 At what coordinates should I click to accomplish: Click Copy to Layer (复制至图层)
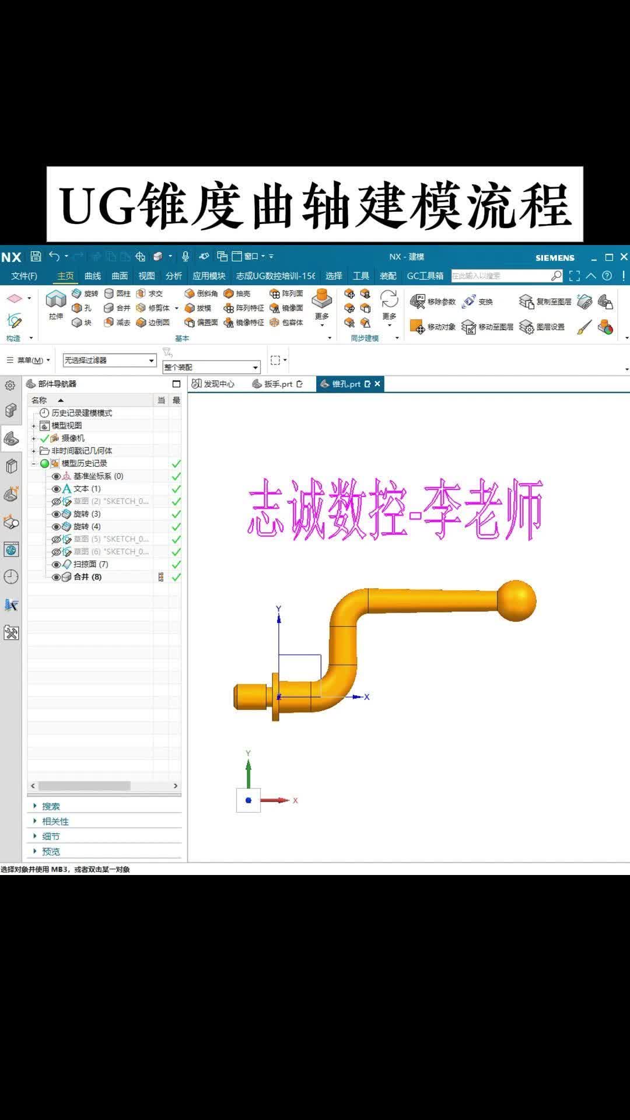coord(545,302)
